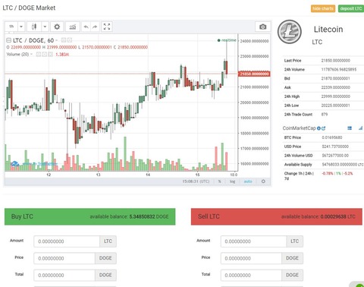
Task: Click the 24h Low value 20225.00000001
Action: (x=336, y=106)
